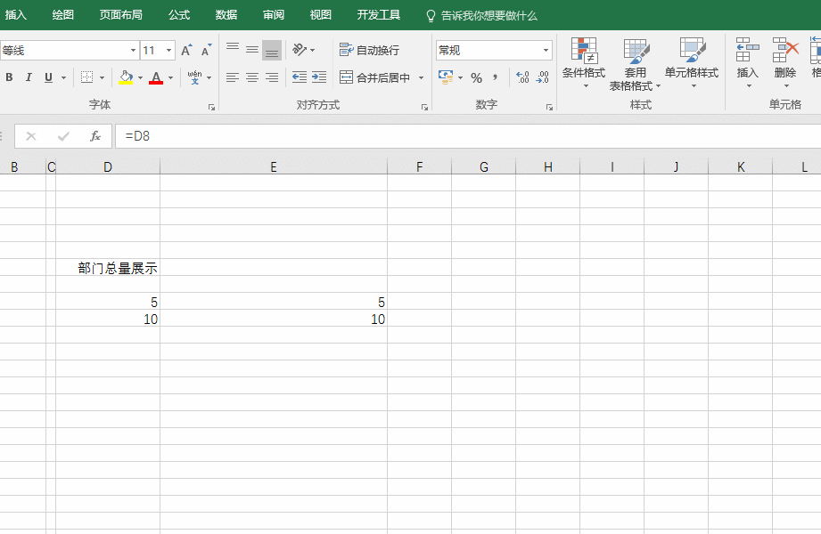821x534 pixels.
Task: Toggle italic formatting
Action: point(29,77)
